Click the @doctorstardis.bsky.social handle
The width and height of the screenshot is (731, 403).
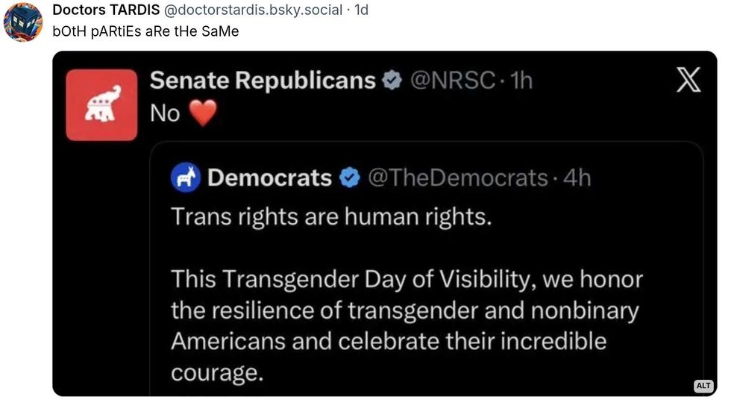253,10
